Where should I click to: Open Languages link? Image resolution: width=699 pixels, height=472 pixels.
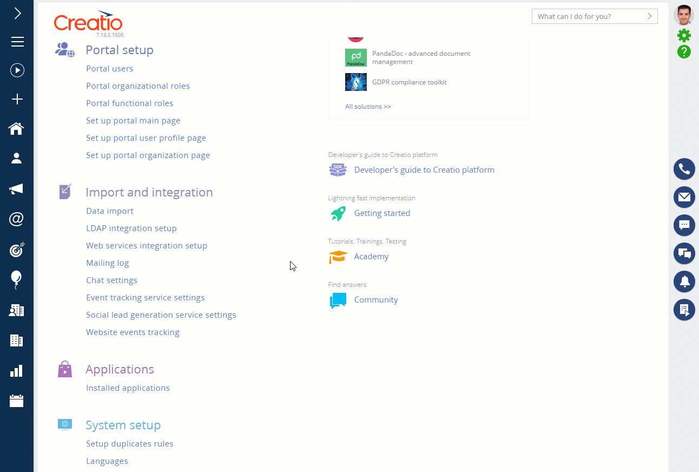tap(107, 461)
